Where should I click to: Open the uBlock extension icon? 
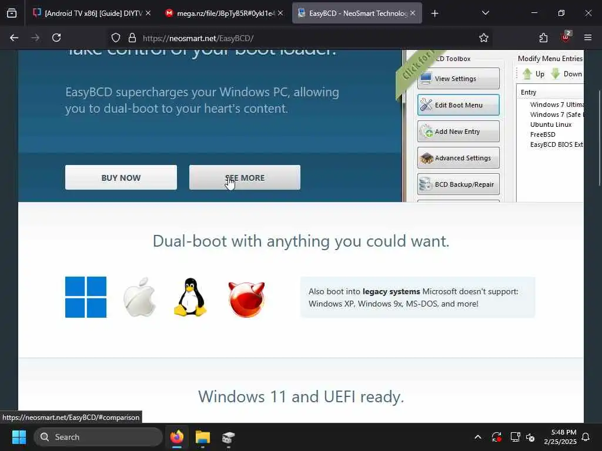pos(566,37)
